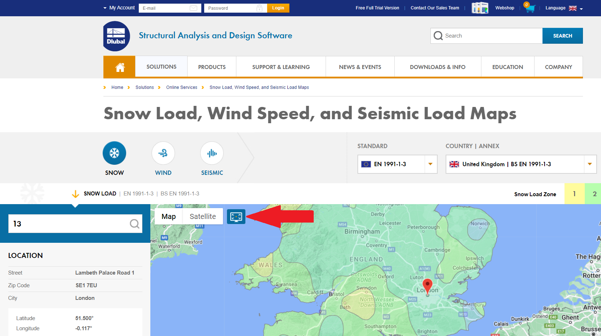Image resolution: width=601 pixels, height=336 pixels.
Task: Click Cardiff on the map
Action: click(x=315, y=292)
